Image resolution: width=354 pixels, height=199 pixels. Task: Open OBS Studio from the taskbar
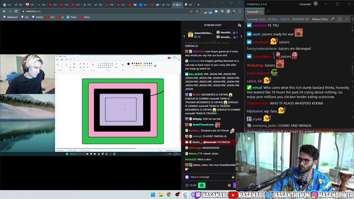pos(177,195)
